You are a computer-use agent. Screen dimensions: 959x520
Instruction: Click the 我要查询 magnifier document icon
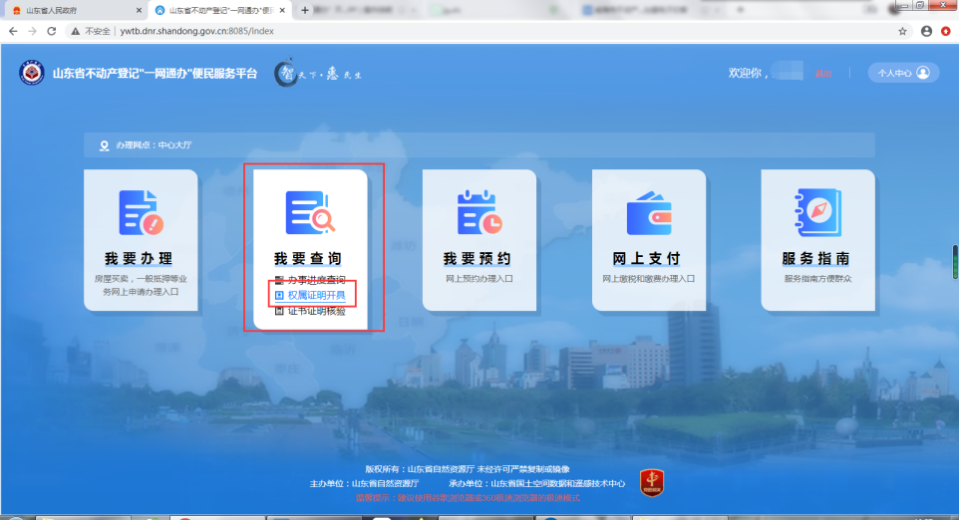pyautogui.click(x=309, y=211)
